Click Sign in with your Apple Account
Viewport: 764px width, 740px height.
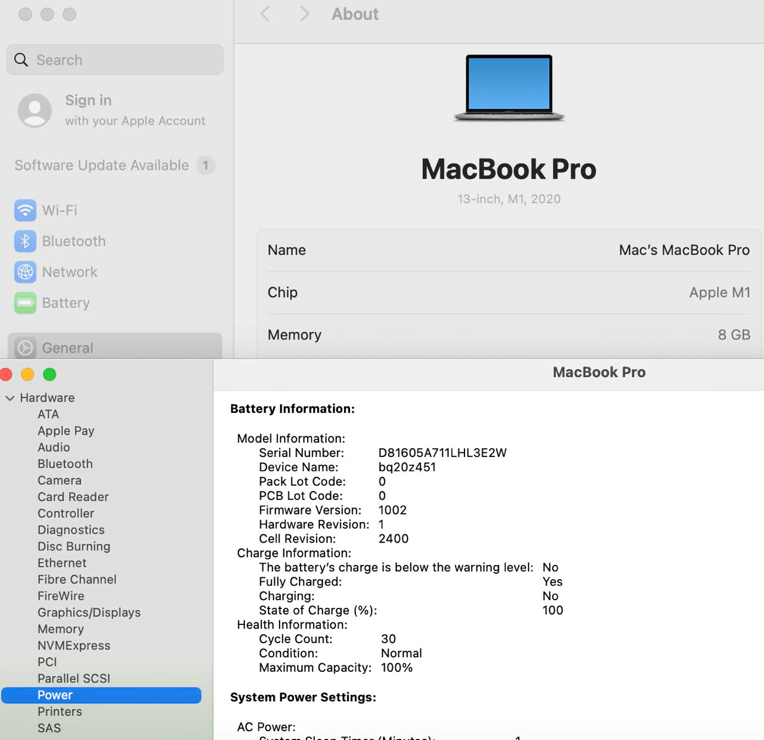[134, 110]
